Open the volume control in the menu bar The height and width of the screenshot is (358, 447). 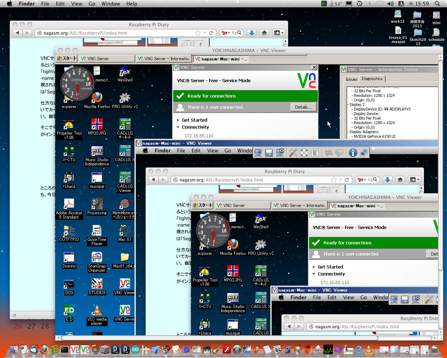pyautogui.click(x=390, y=4)
